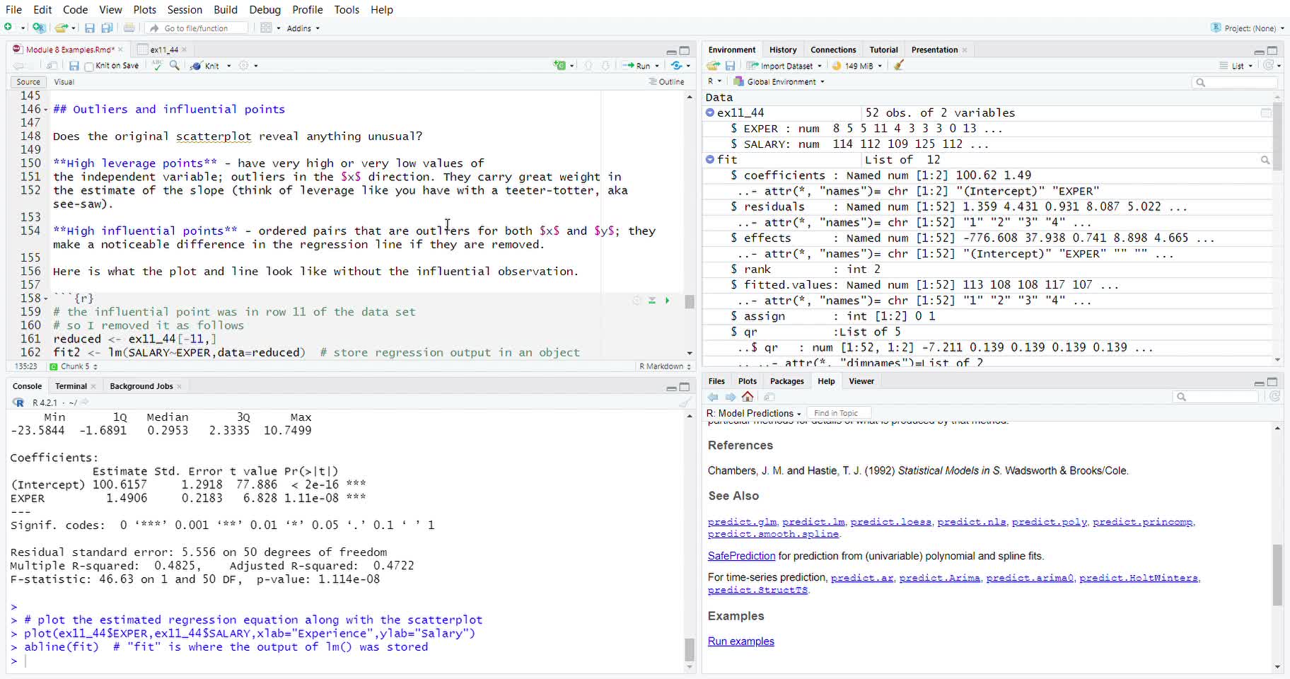Open Background Jobs tab
This screenshot has height=679, width=1290.
coord(141,386)
